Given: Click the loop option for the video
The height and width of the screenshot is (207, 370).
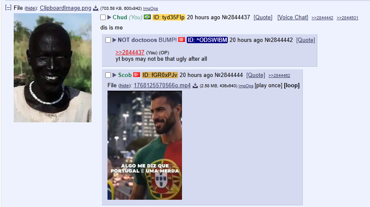Looking at the screenshot, I should [x=292, y=86].
